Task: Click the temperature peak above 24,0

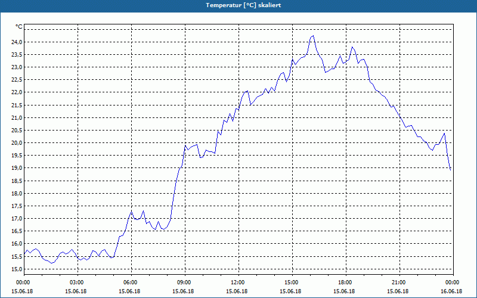Action: coord(313,36)
